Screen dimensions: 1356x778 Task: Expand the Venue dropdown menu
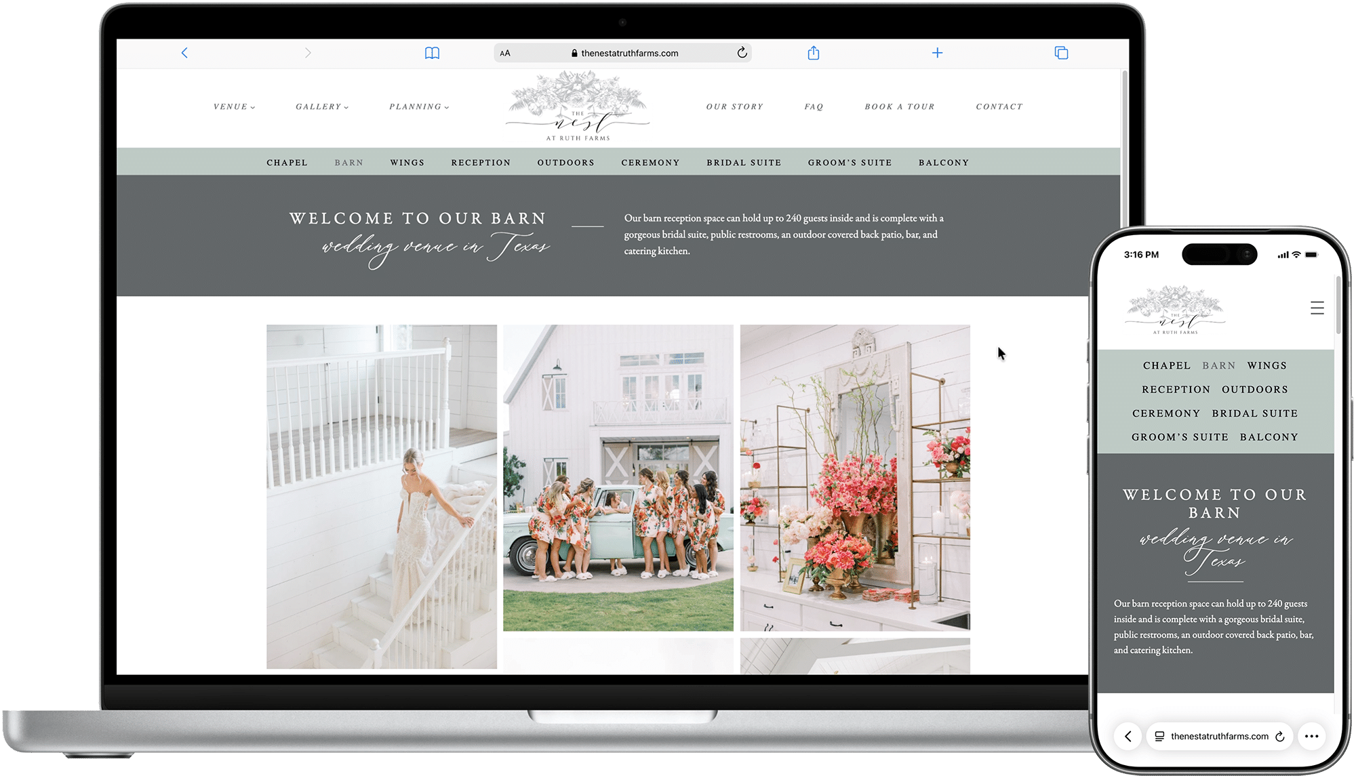point(234,107)
